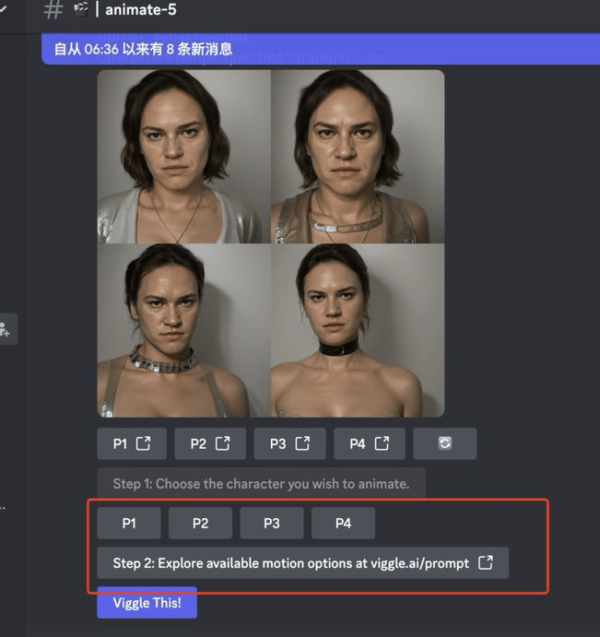Image resolution: width=600 pixels, height=637 pixels.
Task: Open the top-left portrait image
Action: [184, 157]
